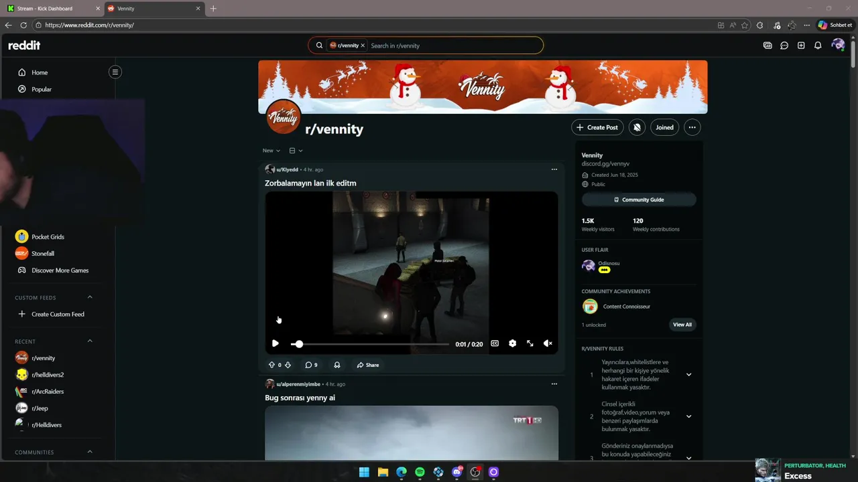This screenshot has height=482, width=858.
Task: Open the post view layout dropdown
Action: [x=296, y=151]
